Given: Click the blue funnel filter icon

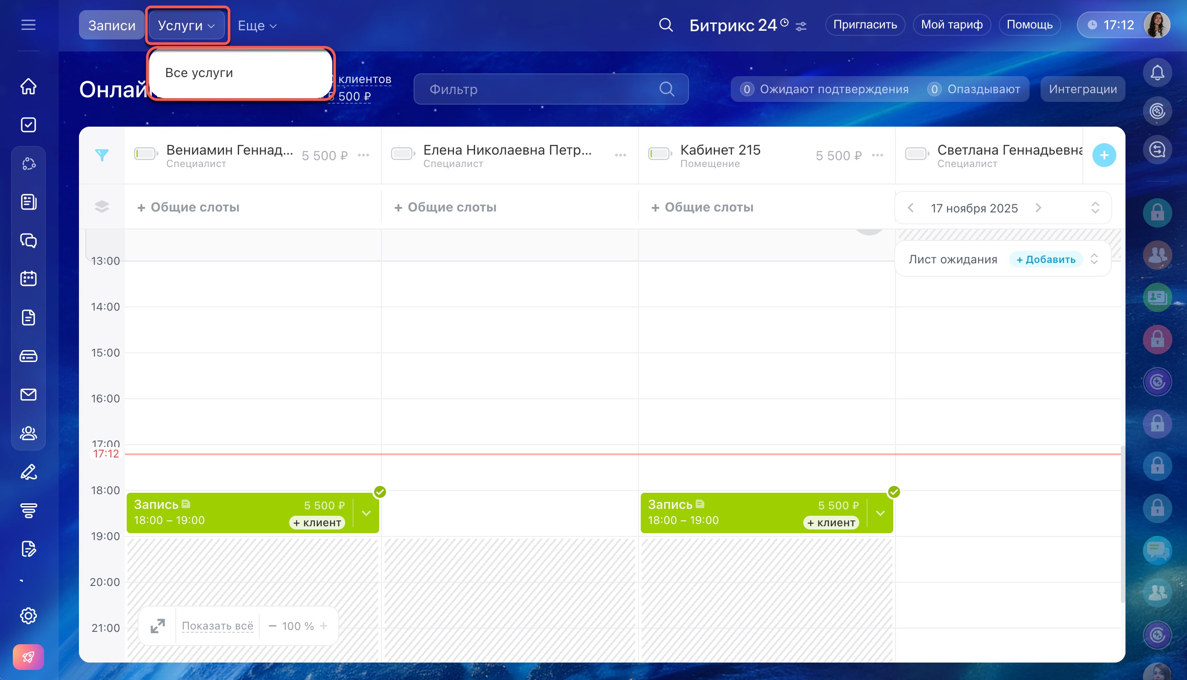Looking at the screenshot, I should (102, 155).
